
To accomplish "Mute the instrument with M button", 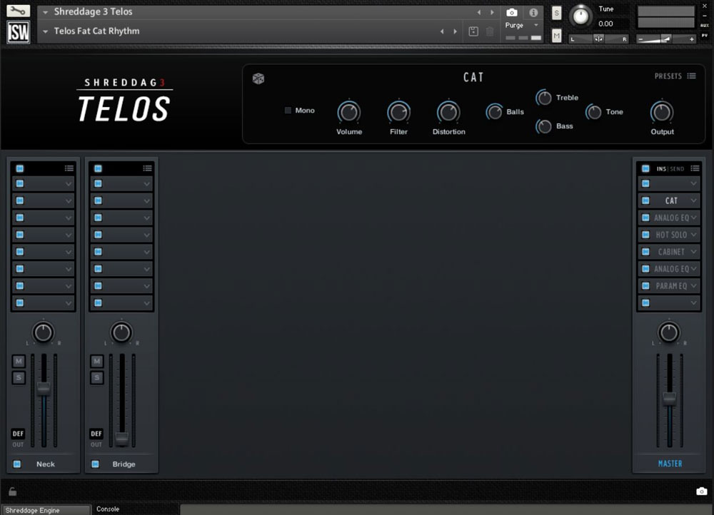I will click(x=556, y=36).
